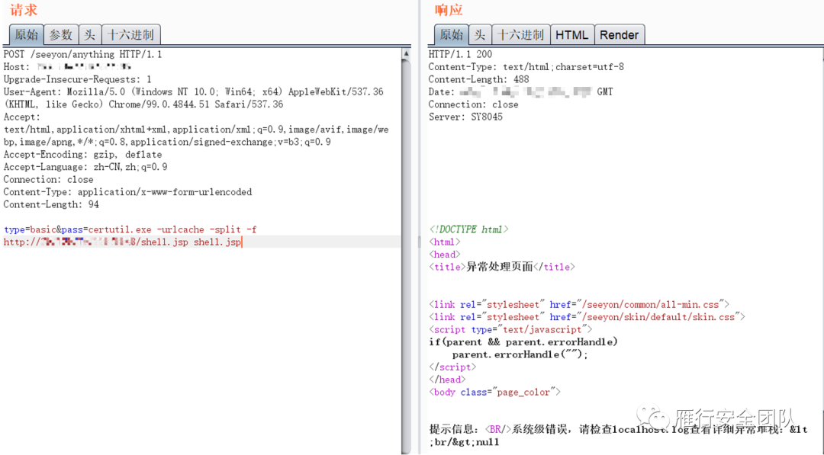The image size is (824, 455).
Task: Click the text/html;charset=utf-8 Content-Type line
Action: 526,67
